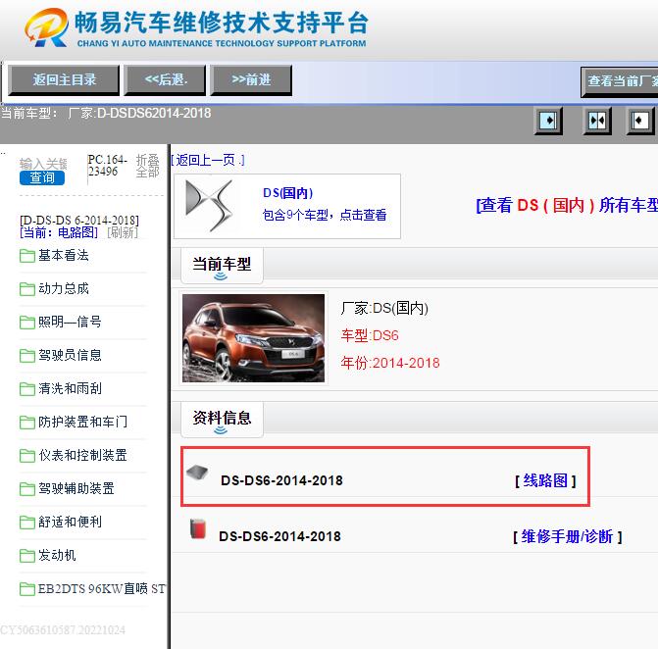Open the 查看当前厂家 button
Screen dimensions: 658x649
click(x=620, y=81)
